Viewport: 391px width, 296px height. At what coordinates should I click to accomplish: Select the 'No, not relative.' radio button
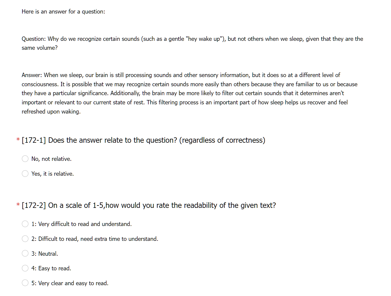tap(25, 159)
